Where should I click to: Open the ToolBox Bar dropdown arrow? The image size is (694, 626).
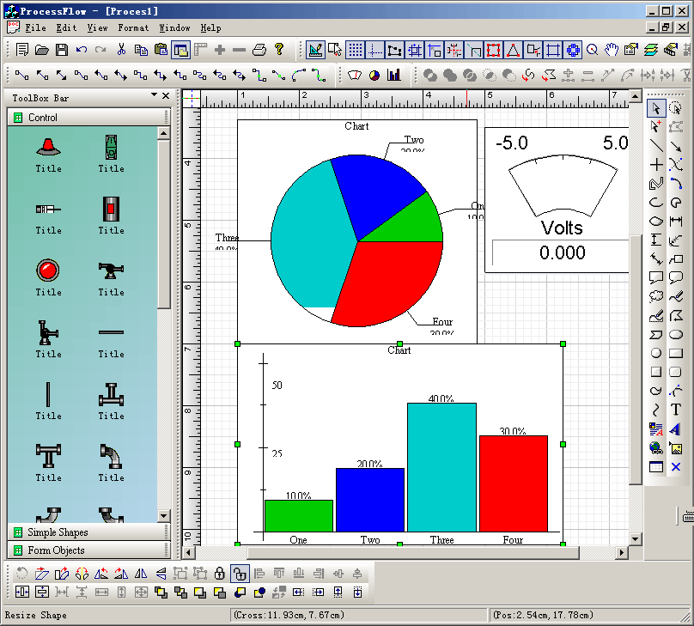pyautogui.click(x=154, y=94)
